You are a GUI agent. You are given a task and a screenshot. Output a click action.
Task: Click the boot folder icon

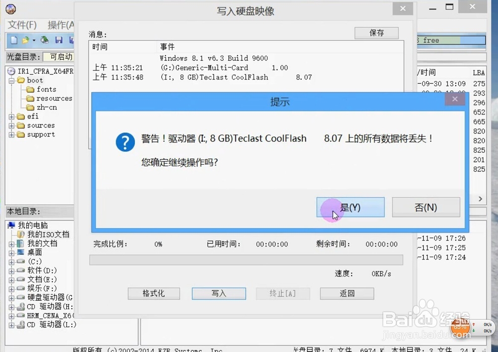coord(21,80)
